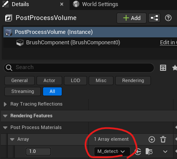Edit the 1.0 blend weight field

(x=38, y=152)
